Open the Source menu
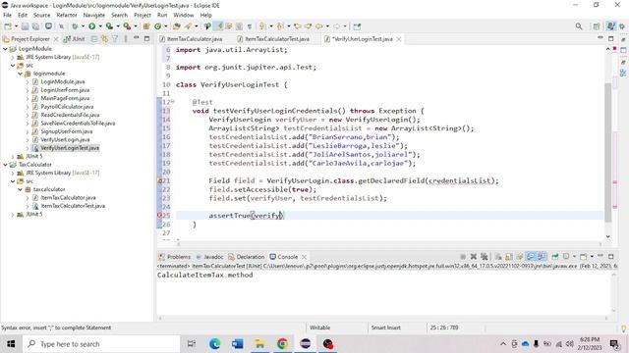This screenshot has width=629, height=353. (41, 15)
